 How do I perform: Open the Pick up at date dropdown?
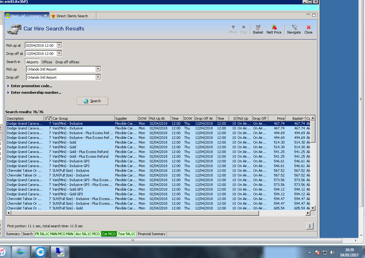pos(59,45)
